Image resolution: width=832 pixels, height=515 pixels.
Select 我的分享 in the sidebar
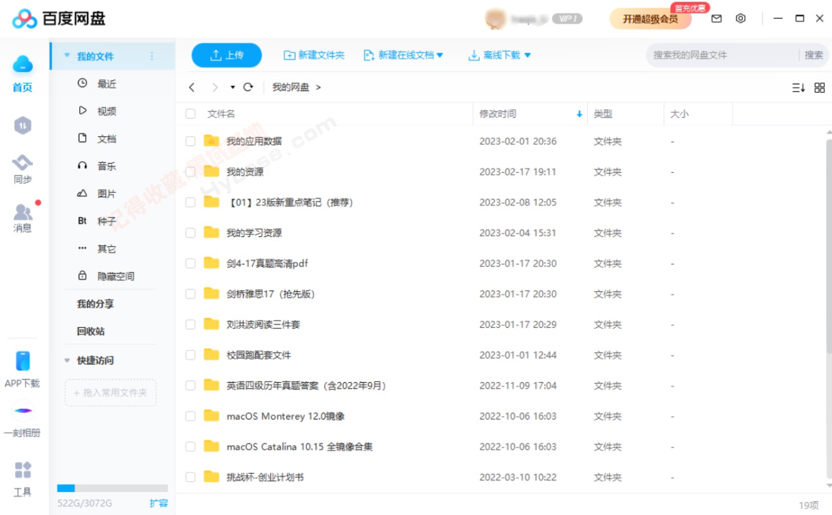pyautogui.click(x=96, y=304)
